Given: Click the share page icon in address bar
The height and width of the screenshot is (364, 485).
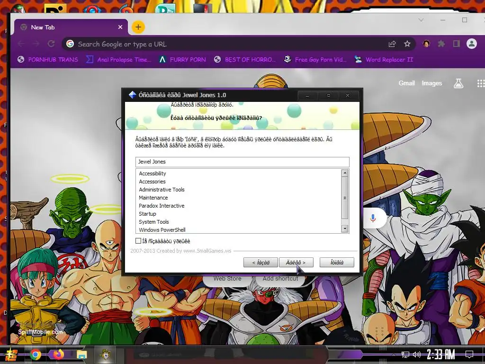Looking at the screenshot, I should coord(392,44).
